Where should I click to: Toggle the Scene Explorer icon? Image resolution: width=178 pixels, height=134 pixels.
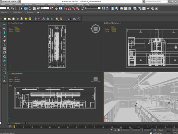pyautogui.click(x=112, y=8)
